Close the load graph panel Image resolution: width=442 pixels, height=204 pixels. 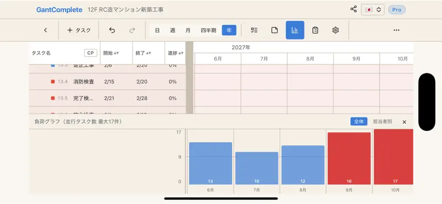(x=404, y=122)
